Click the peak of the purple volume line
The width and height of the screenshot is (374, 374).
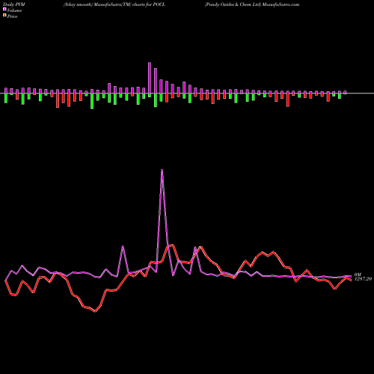[162, 170]
